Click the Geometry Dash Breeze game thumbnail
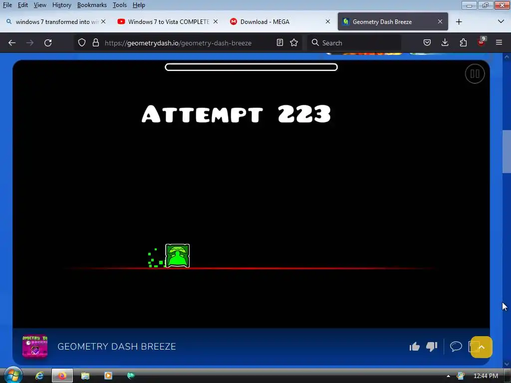The image size is (511, 383). [35, 347]
